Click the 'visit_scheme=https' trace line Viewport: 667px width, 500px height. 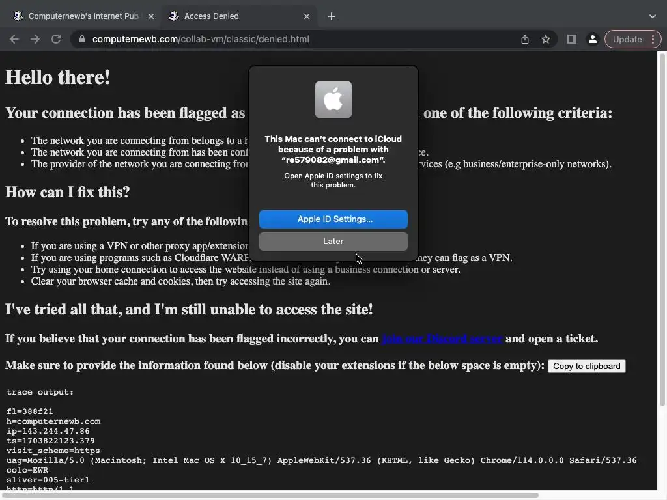pyautogui.click(x=53, y=451)
